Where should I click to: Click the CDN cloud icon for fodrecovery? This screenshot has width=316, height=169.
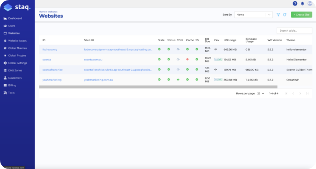178,49
